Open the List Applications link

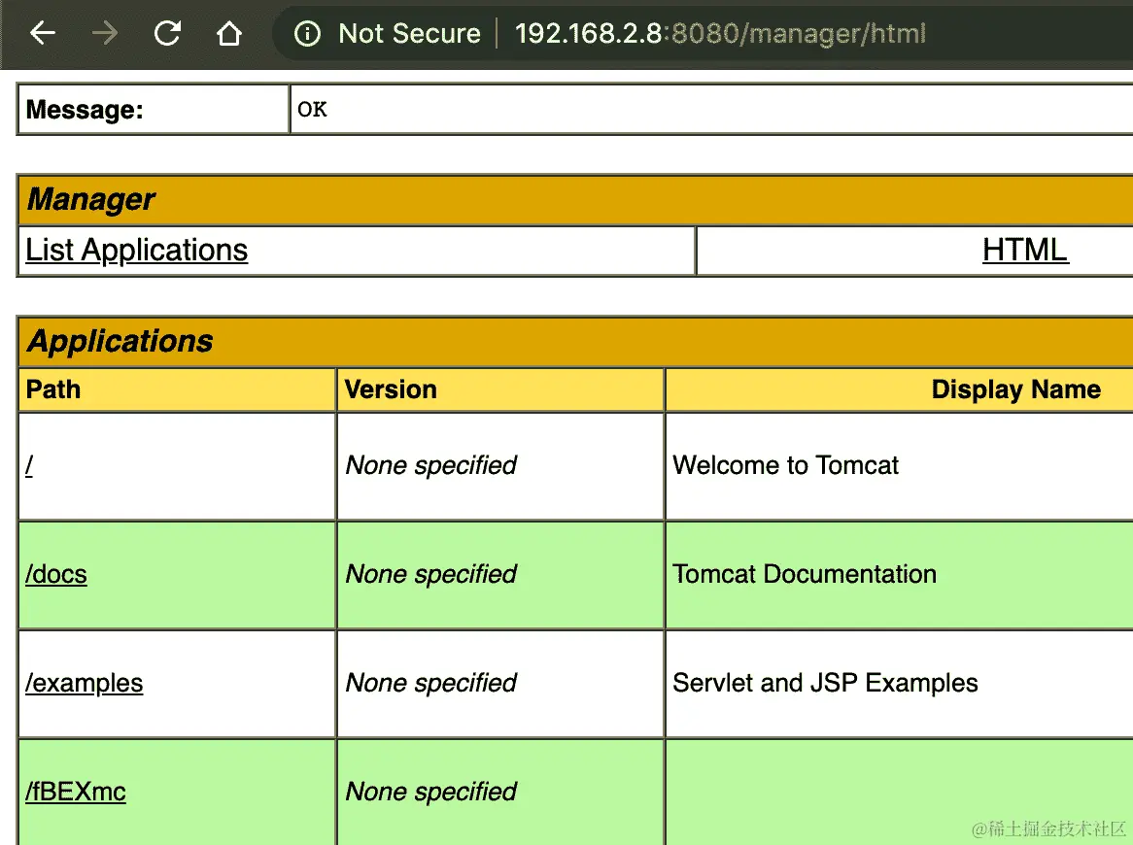click(137, 251)
